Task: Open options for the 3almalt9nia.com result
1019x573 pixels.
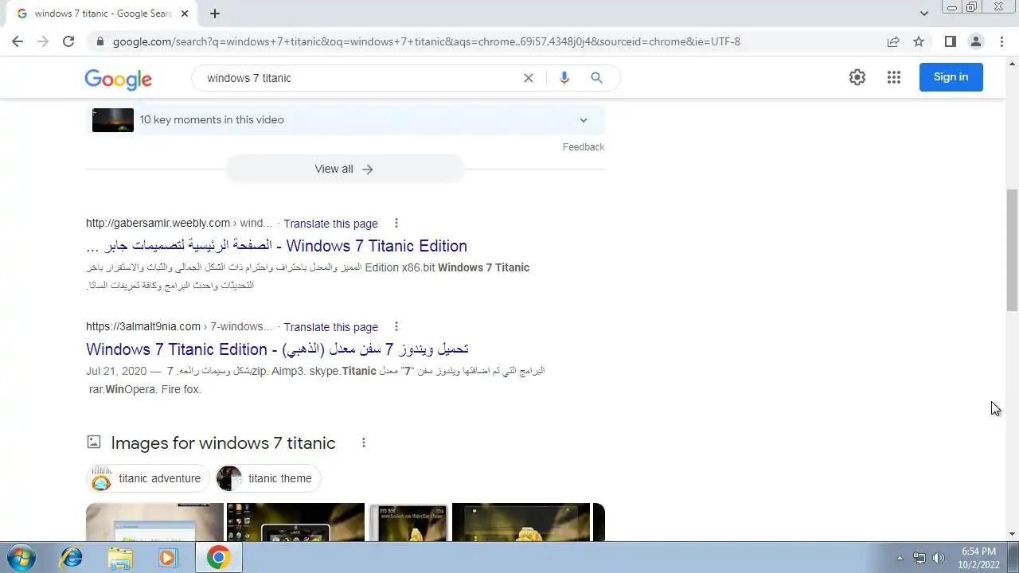Action: [x=396, y=327]
